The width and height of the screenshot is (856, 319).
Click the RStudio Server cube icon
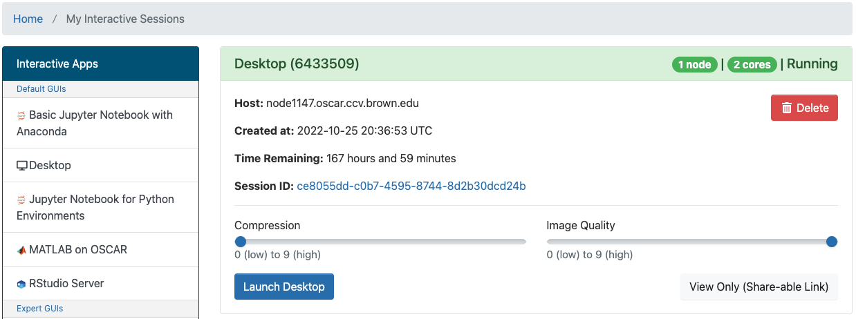pyautogui.click(x=21, y=284)
